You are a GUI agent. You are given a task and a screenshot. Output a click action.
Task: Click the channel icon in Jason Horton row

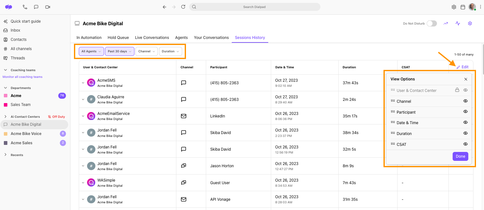click(183, 166)
